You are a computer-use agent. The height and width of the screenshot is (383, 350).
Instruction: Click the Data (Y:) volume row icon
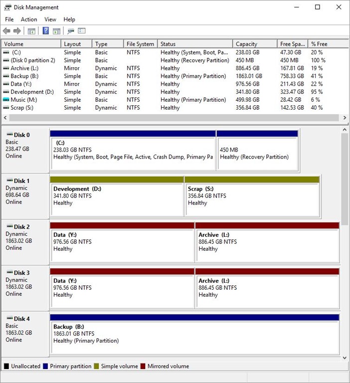point(6,84)
